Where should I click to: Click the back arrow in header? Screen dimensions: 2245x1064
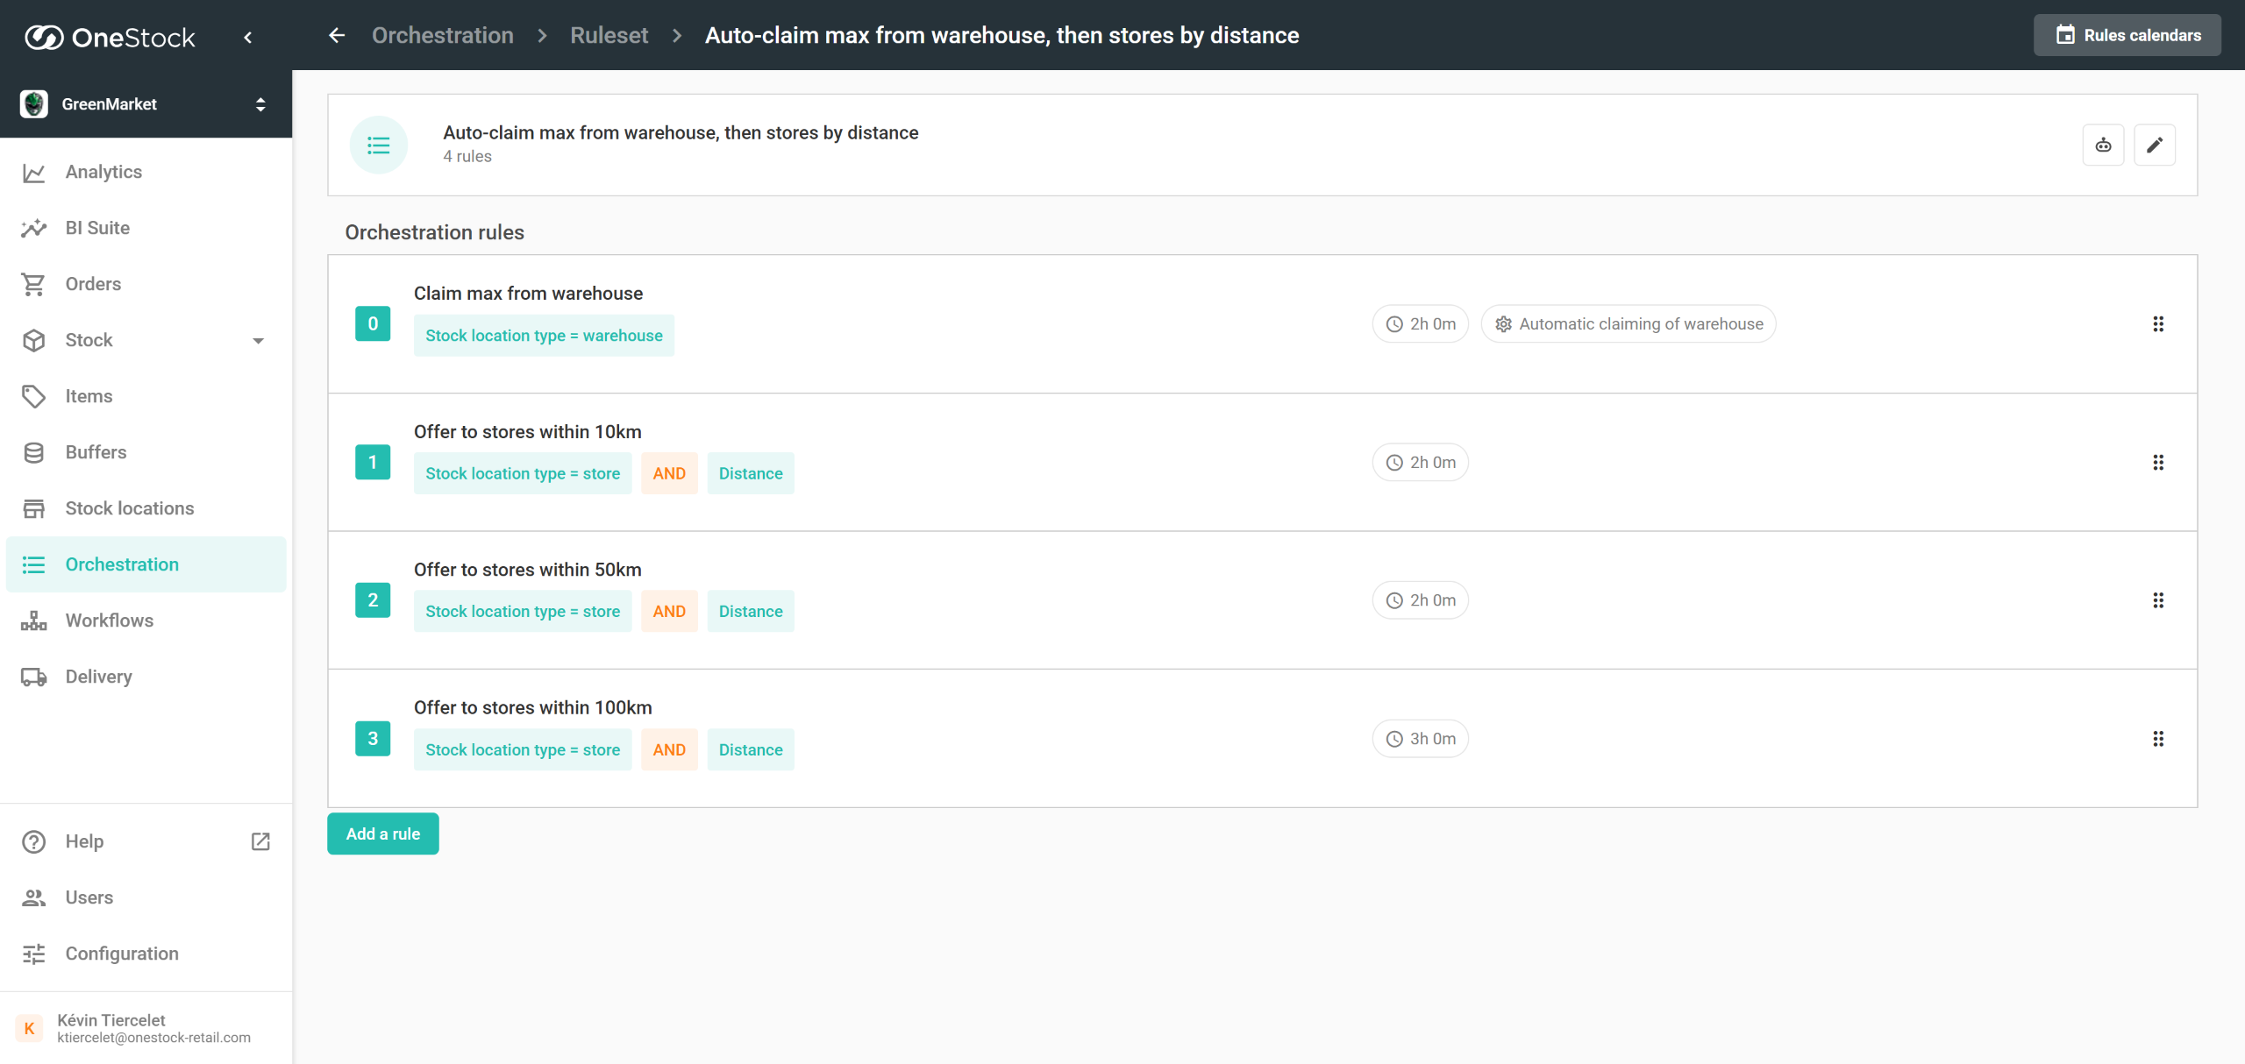click(337, 35)
